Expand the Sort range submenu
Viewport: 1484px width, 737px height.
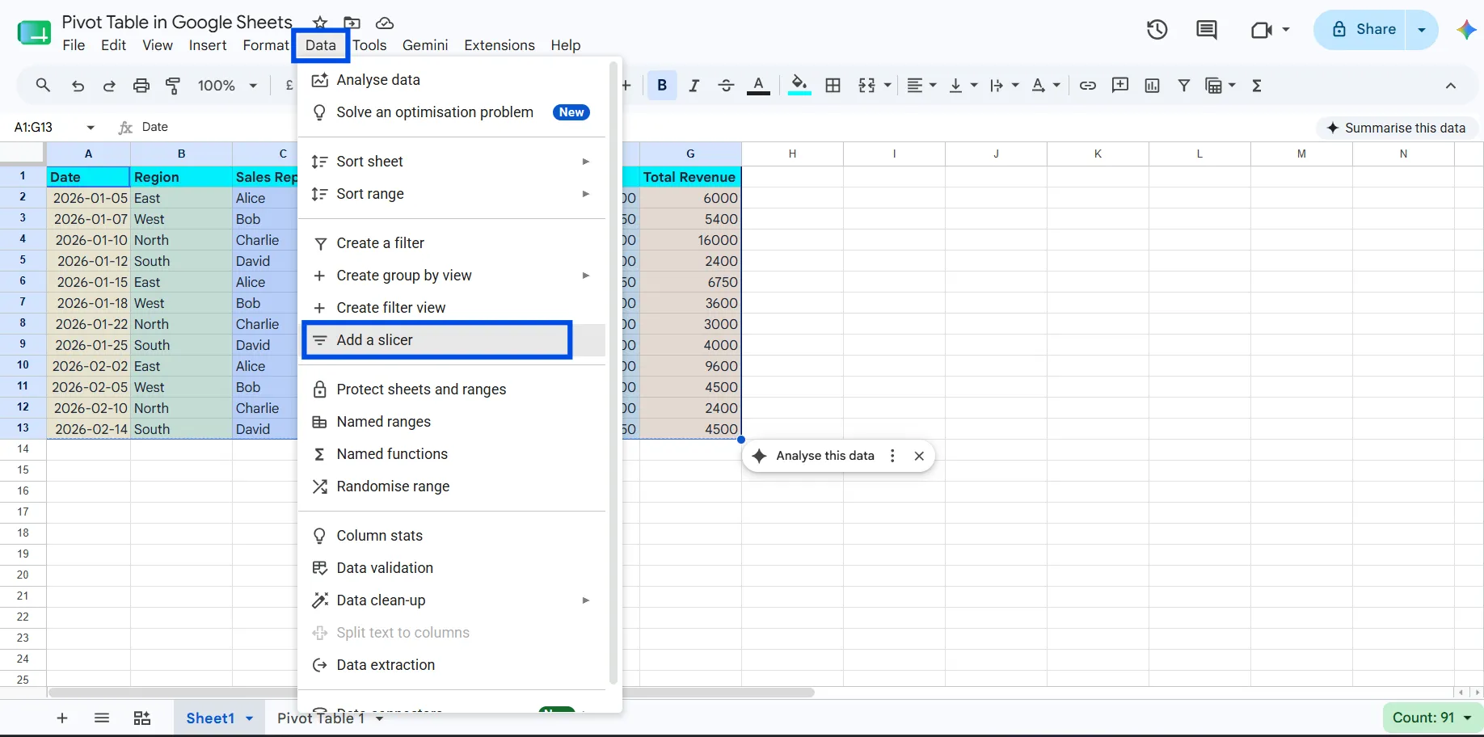coord(452,194)
